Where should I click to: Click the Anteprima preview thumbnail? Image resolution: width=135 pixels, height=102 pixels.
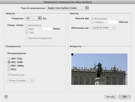coord(99,69)
